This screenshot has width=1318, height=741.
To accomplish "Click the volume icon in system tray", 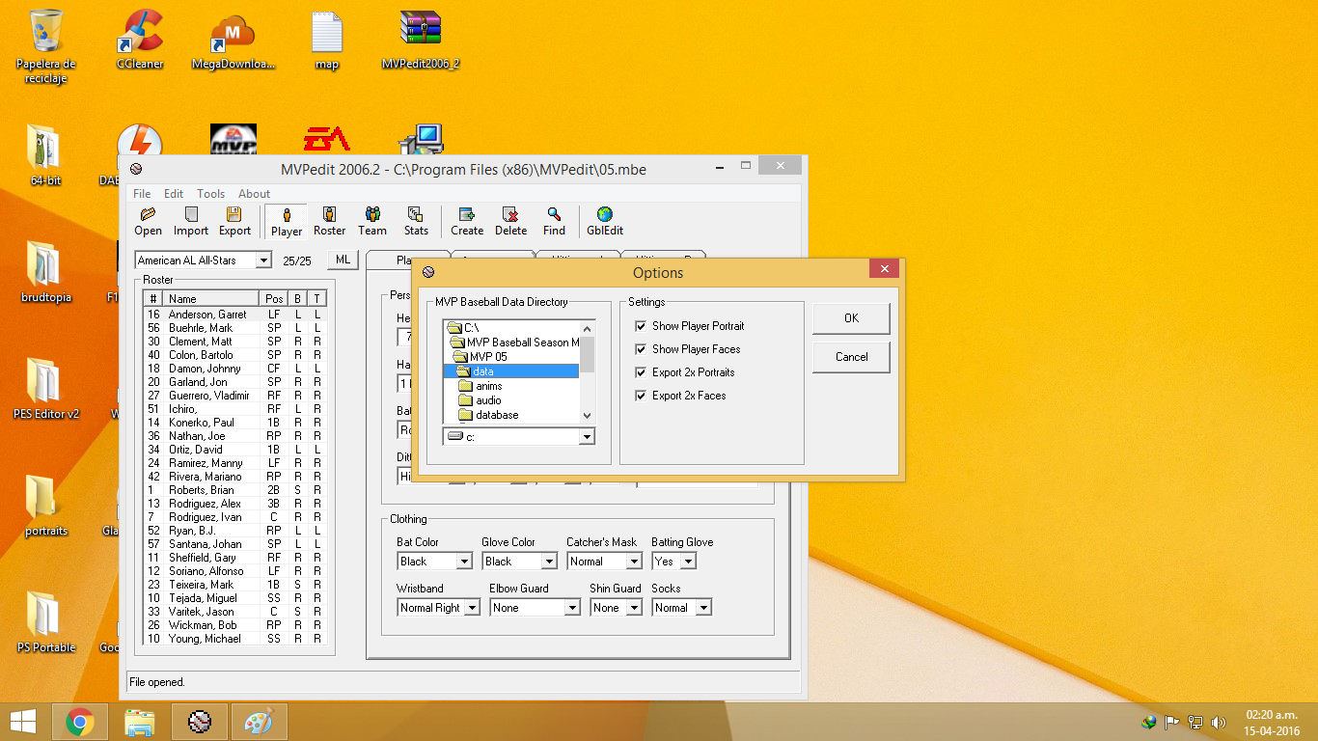I will click(1219, 722).
